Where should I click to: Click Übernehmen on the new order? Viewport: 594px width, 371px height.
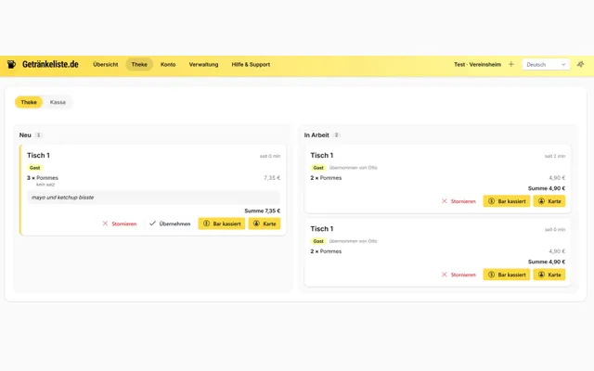point(170,224)
